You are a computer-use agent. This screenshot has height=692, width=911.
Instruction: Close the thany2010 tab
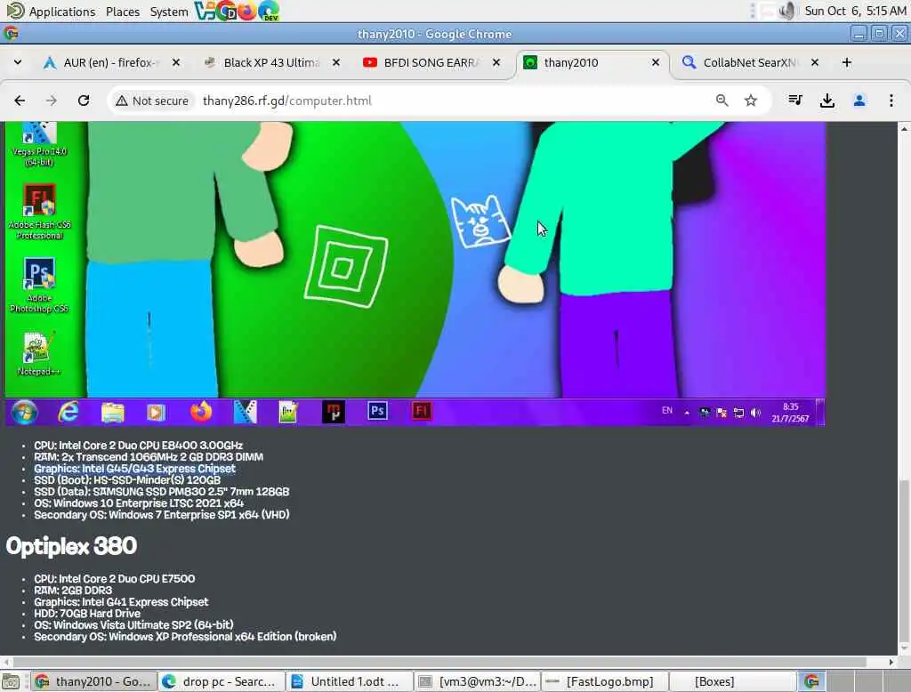[656, 62]
